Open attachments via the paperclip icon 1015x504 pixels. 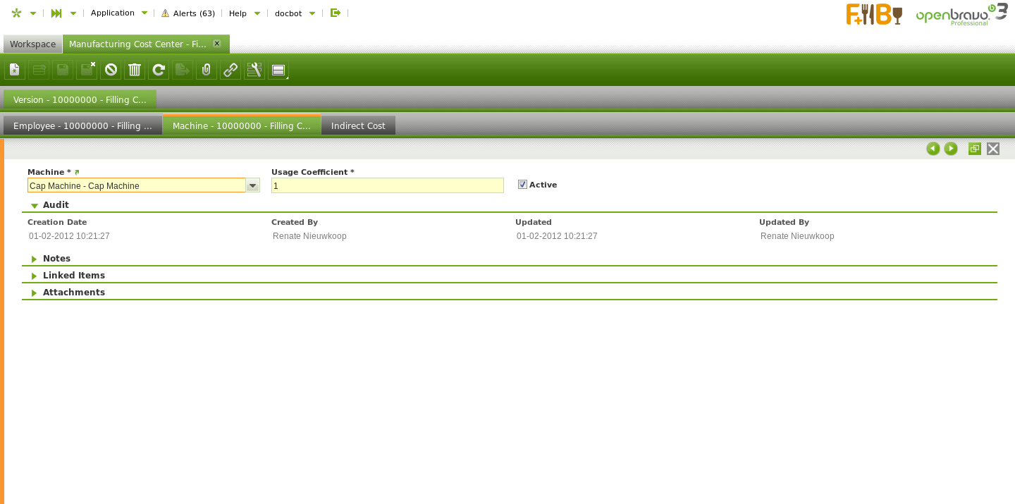207,70
